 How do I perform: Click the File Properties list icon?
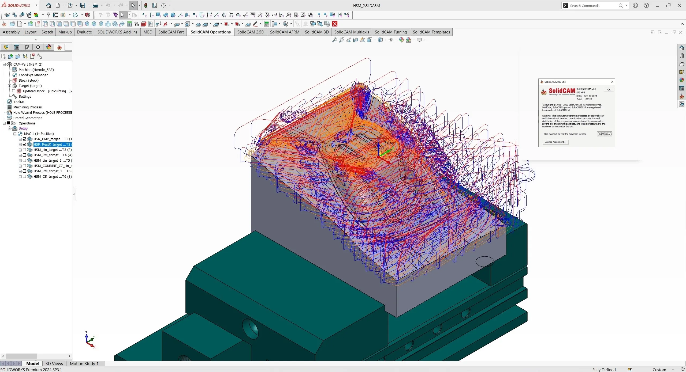pos(155,5)
